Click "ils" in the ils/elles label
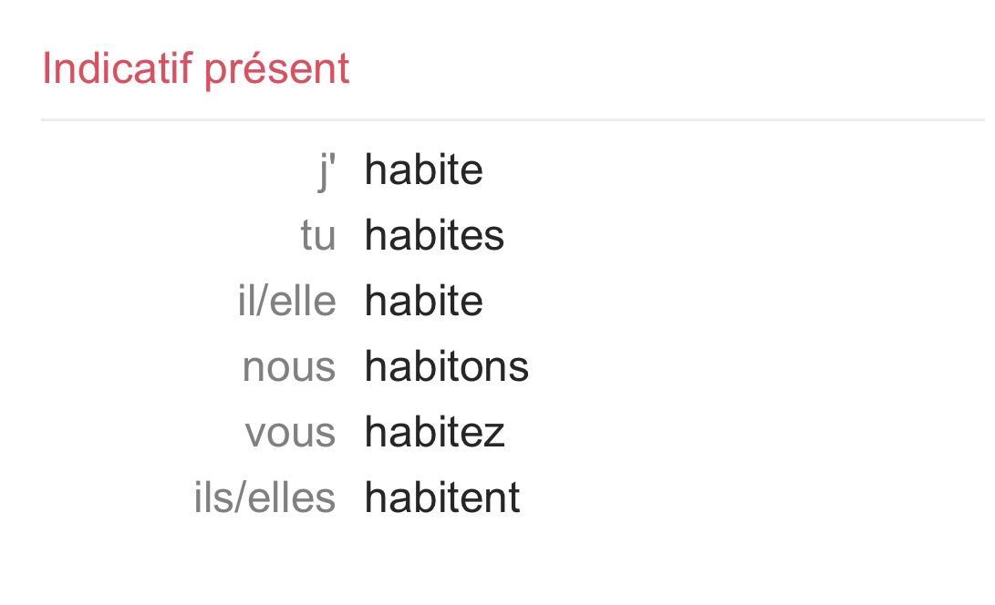Screen dimensions: 995x605 coord(213,498)
